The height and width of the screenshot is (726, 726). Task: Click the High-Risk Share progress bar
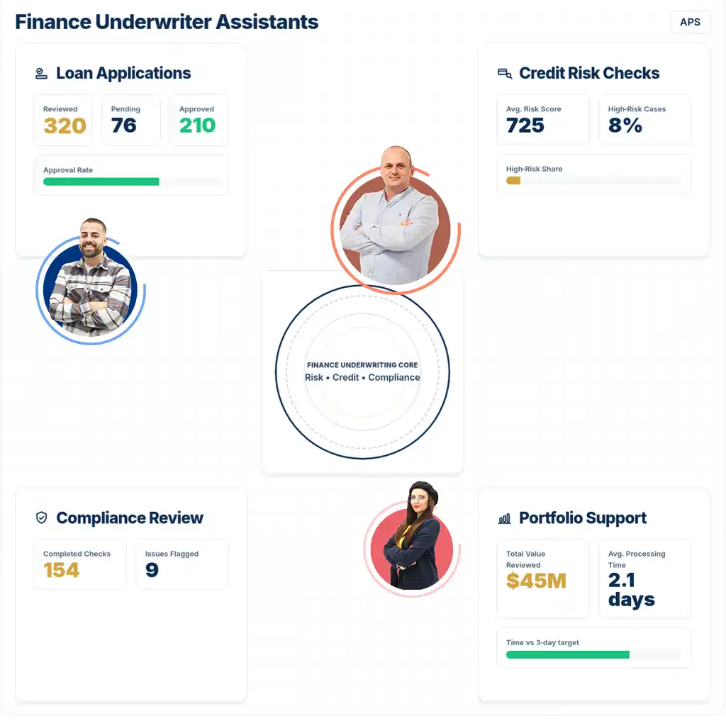coord(593,181)
